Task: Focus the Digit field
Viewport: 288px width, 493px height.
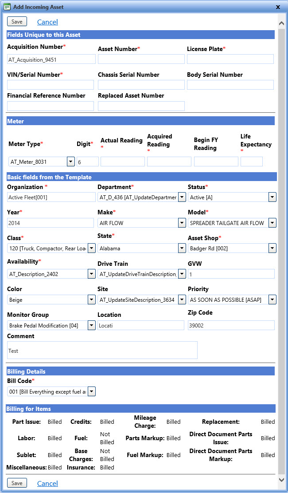Action: coord(88,162)
